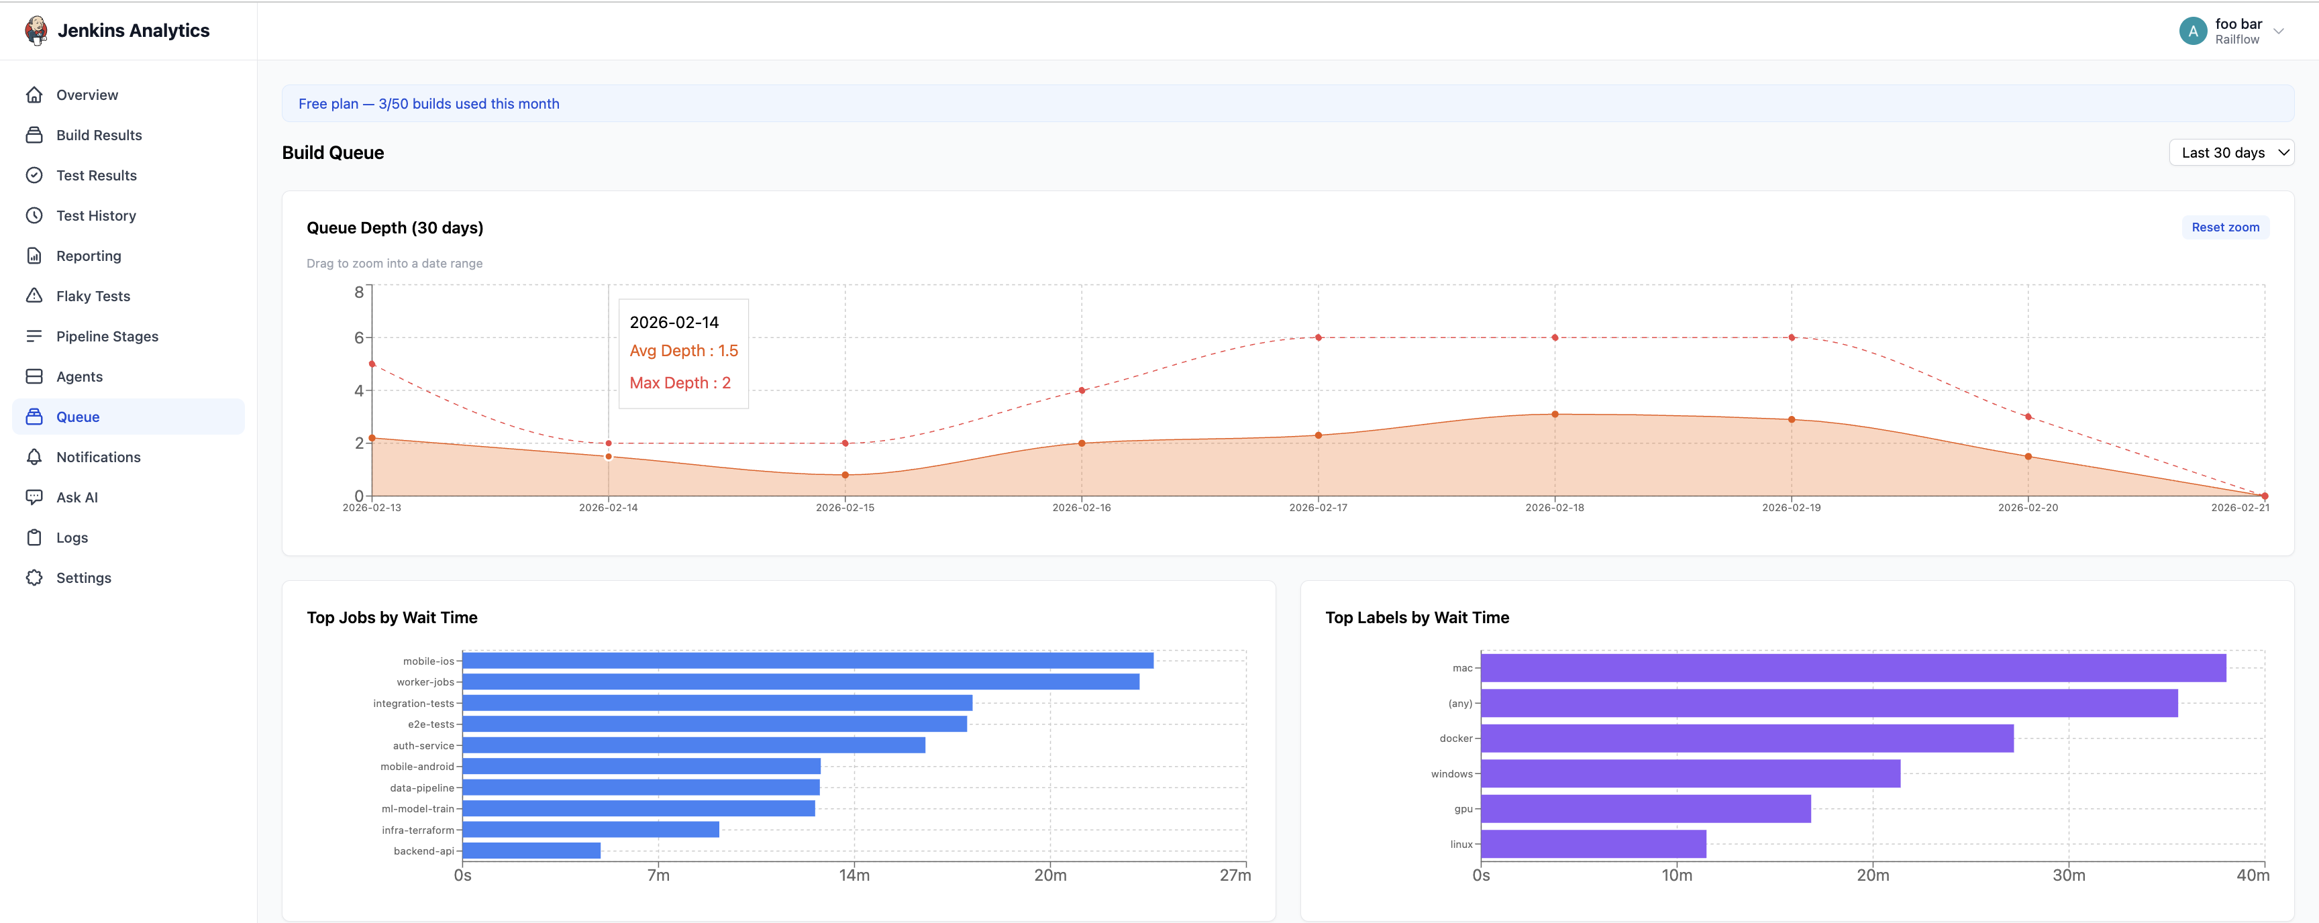
Task: Click the Ask AI chat icon
Action: (34, 498)
